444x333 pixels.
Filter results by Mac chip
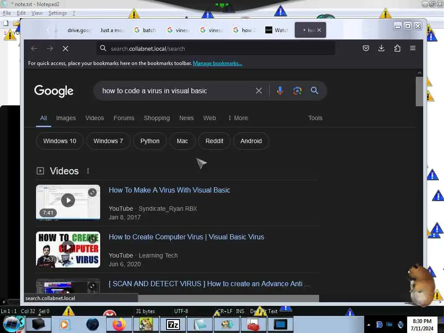(182, 141)
